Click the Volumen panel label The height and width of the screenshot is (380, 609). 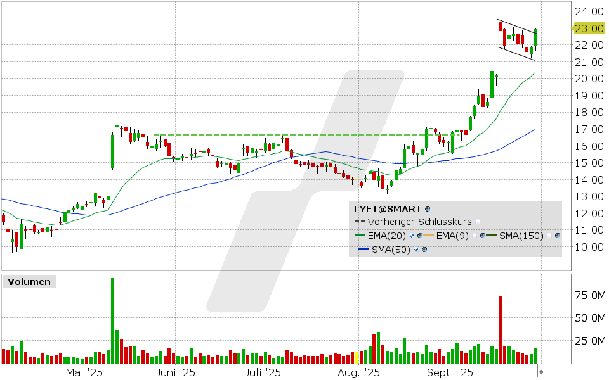click(x=29, y=282)
